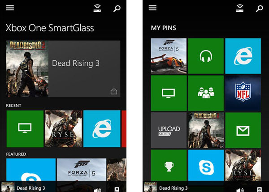The image size is (269, 192).
Task: Open music headphones pin tile
Action: (206, 56)
